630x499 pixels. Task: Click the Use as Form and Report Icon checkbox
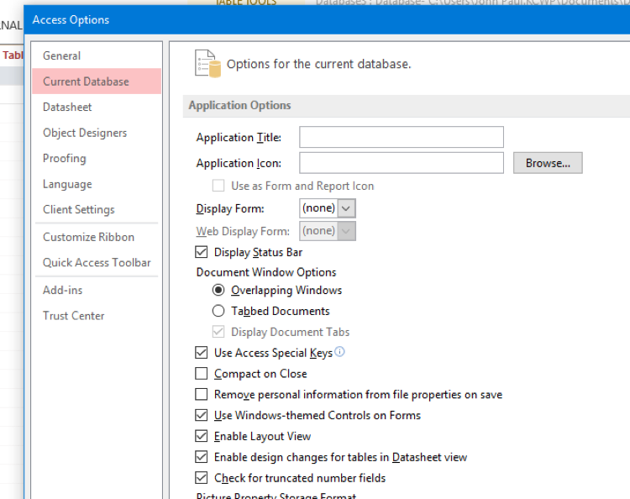(x=218, y=186)
